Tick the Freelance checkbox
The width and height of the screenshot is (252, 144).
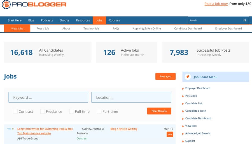point(43,111)
